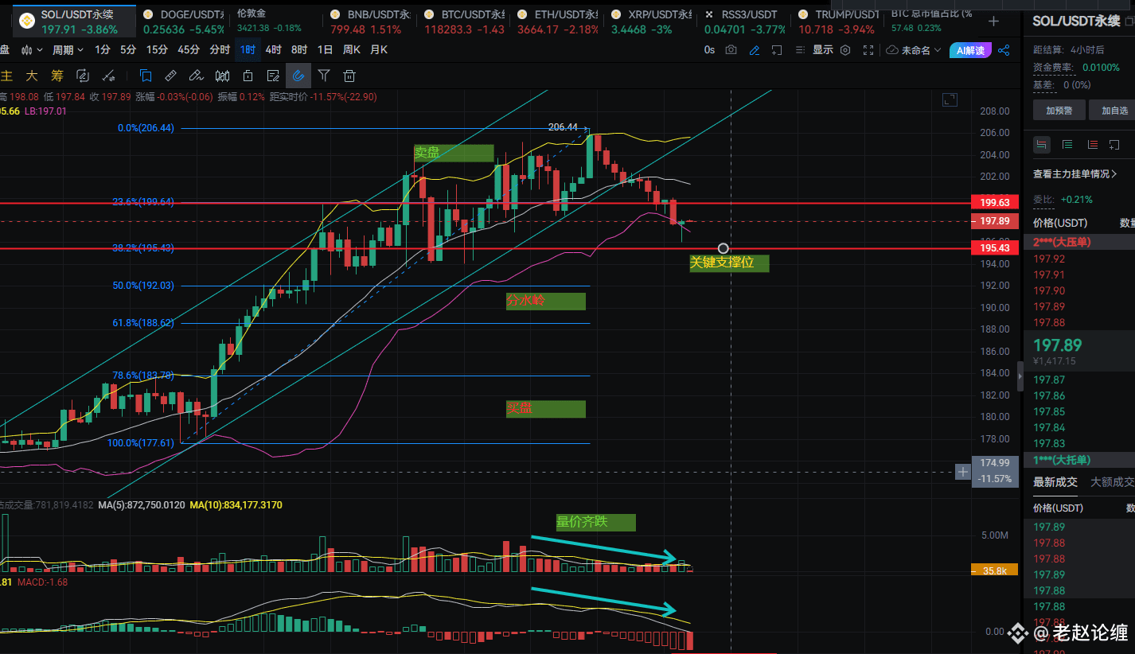Image resolution: width=1135 pixels, height=654 pixels.
Task: Click the 0s countdown label
Action: (x=709, y=50)
